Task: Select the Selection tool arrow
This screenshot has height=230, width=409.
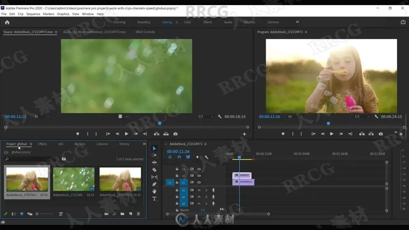Action: (x=154, y=148)
